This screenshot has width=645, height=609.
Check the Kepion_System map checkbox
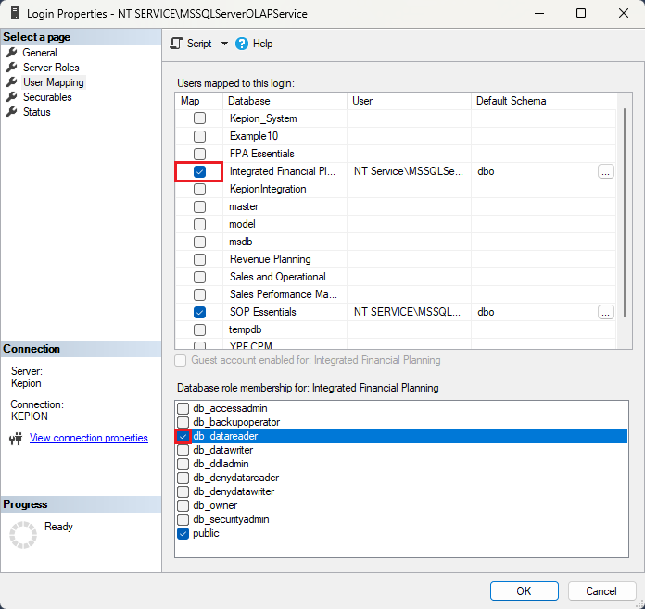[199, 118]
